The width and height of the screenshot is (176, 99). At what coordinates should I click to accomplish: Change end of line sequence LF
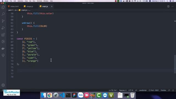click(136, 90)
